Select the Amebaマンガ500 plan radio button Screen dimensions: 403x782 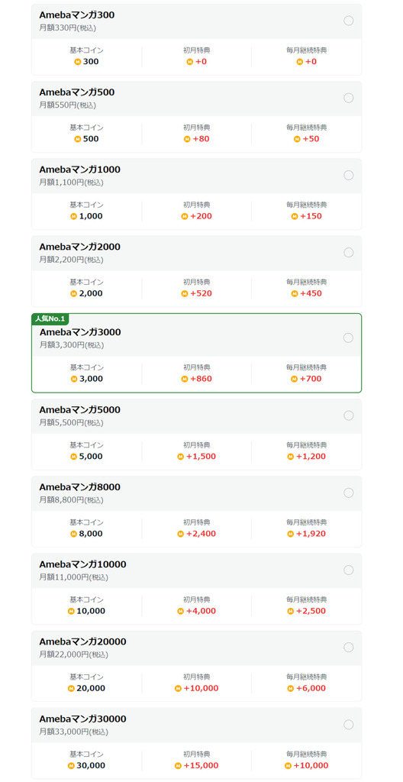coord(349,98)
